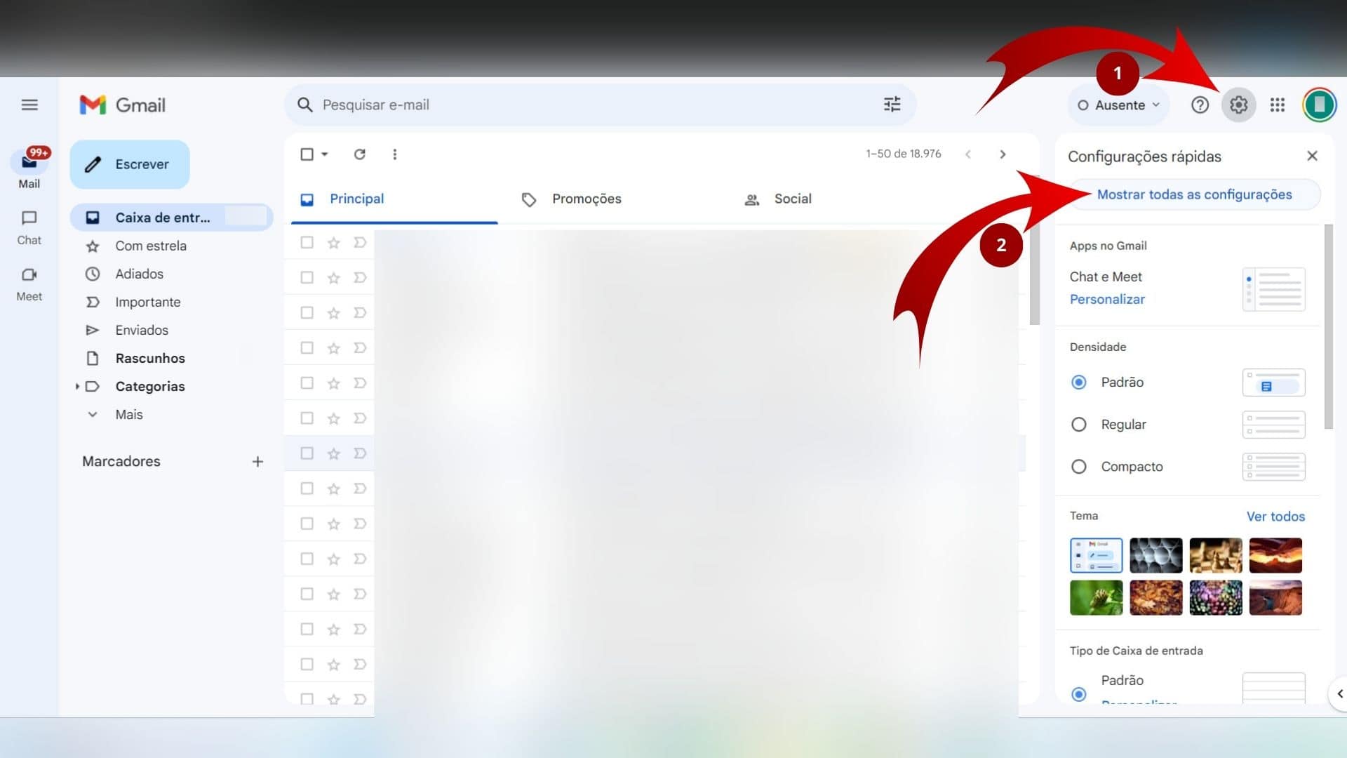This screenshot has height=758, width=1347.
Task: Select the default Gmail theme thumbnail
Action: pos(1095,554)
